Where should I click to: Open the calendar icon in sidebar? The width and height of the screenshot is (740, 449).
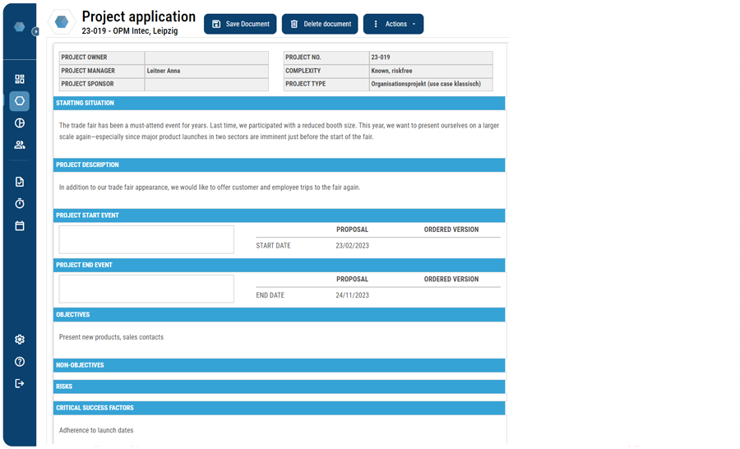pyautogui.click(x=20, y=225)
